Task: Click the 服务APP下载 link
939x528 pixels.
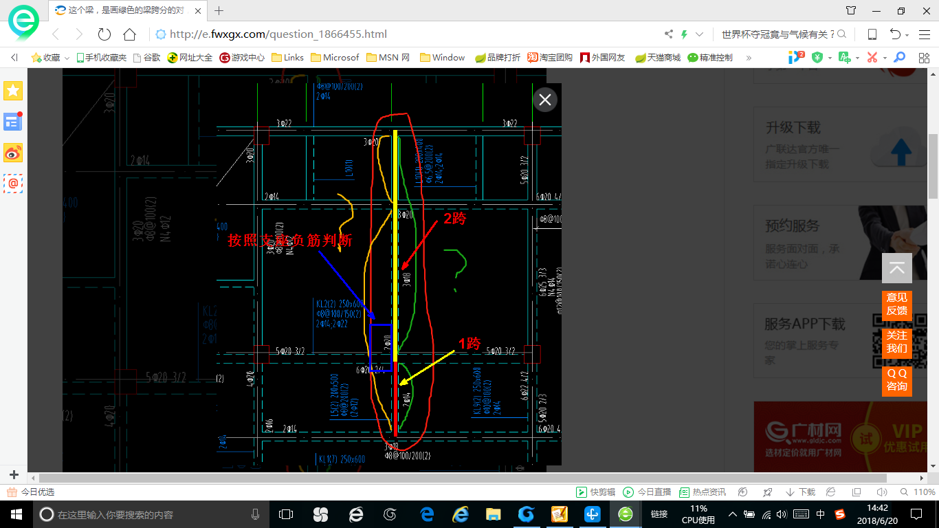Action: click(805, 324)
